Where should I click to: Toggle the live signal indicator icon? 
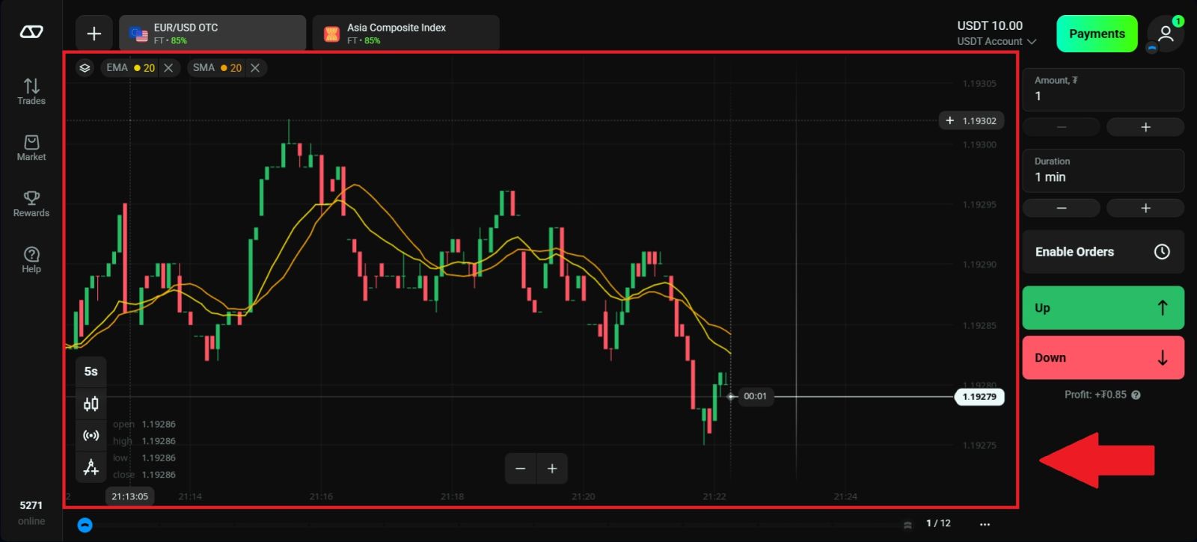91,436
